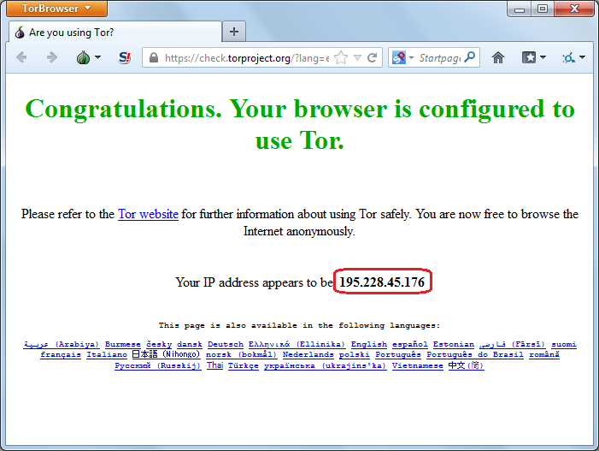Switch language to Italiano
This screenshot has height=451, width=599.
click(x=107, y=354)
